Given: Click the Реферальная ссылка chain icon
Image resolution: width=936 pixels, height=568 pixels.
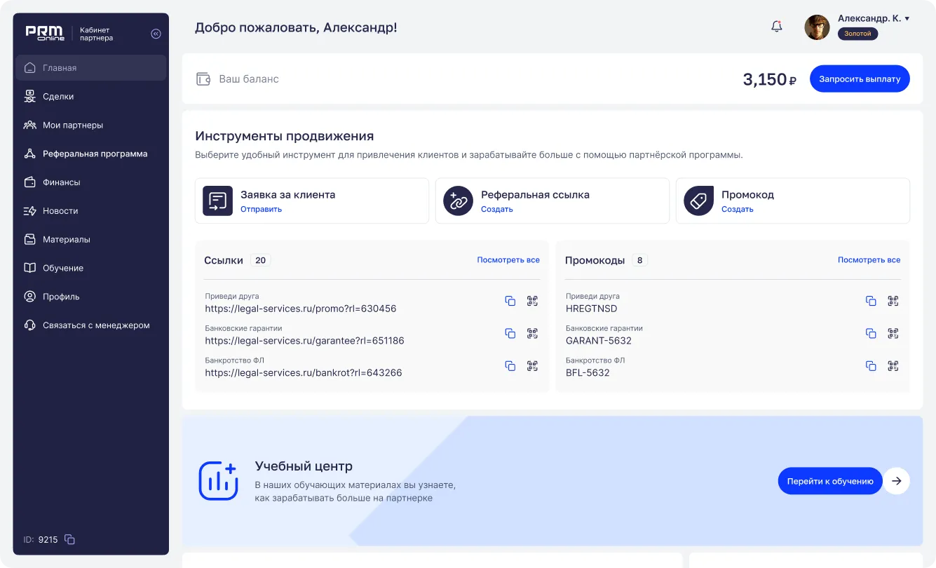Looking at the screenshot, I should tap(459, 201).
